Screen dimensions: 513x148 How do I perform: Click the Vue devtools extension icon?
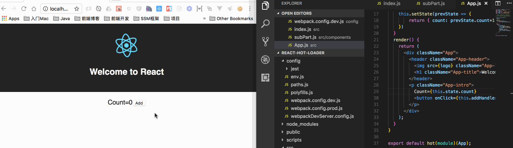click(x=220, y=9)
